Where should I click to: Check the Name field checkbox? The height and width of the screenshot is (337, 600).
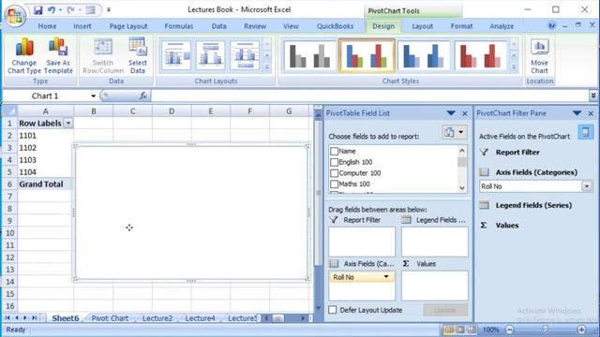tap(334, 151)
